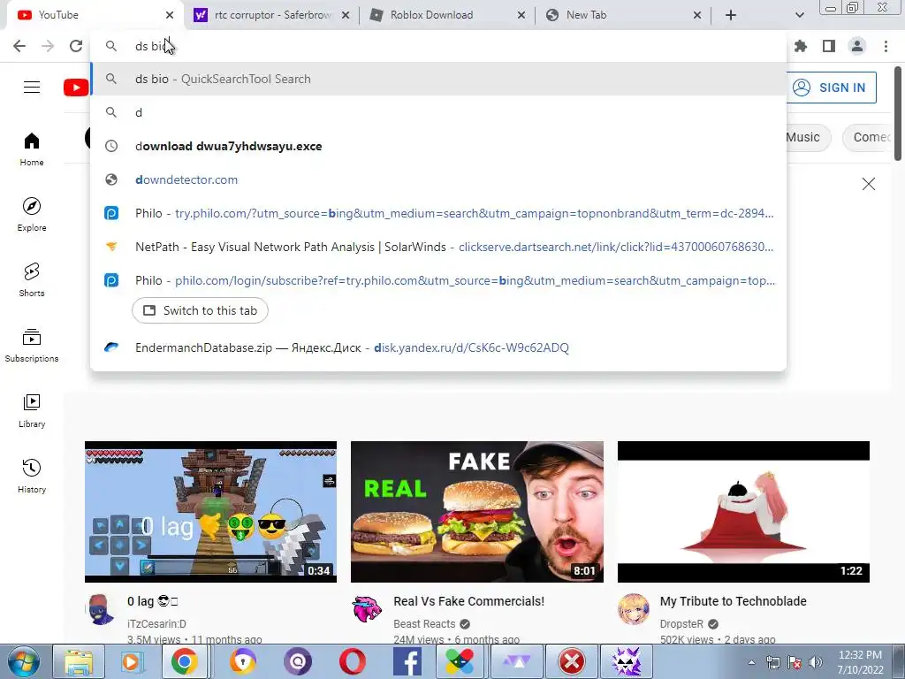This screenshot has width=905, height=679.
Task: Click the page vertical scrollbar
Action: (x=898, y=112)
